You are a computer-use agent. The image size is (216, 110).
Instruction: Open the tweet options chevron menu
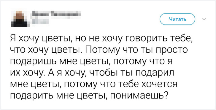pyautogui.click(x=204, y=19)
